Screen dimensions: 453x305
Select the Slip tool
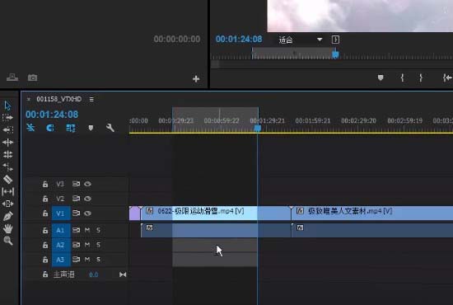click(7, 191)
